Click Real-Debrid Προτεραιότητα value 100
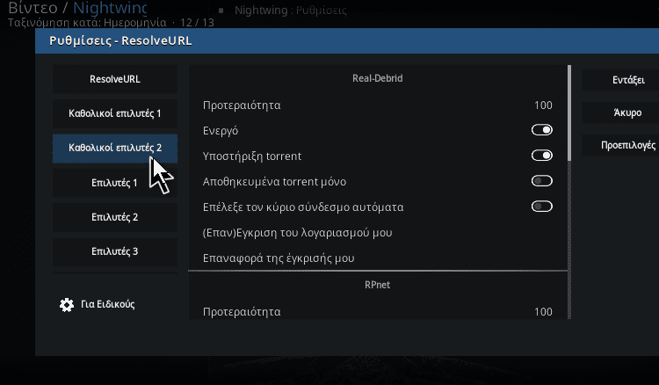659x385 pixels. [x=543, y=105]
